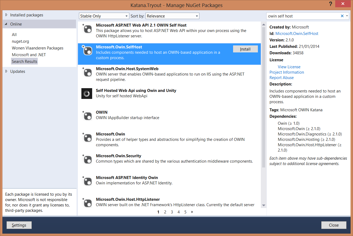Viewport: 353px width, 236px height.
Task: Click the Microsoft.Owin.Security package icon
Action: click(87, 159)
